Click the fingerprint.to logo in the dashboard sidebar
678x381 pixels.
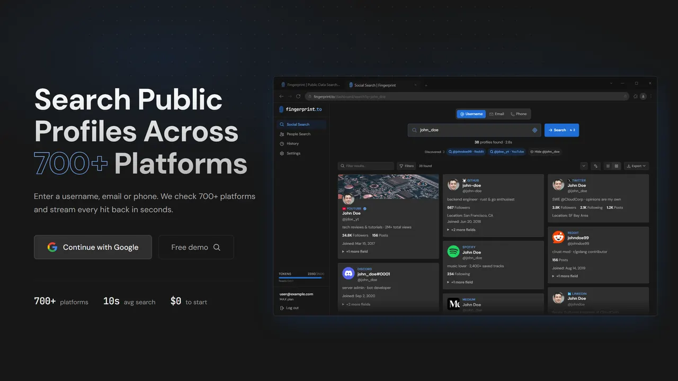(300, 110)
